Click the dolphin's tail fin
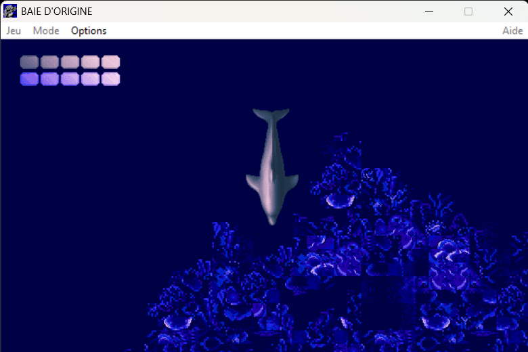 (271, 115)
